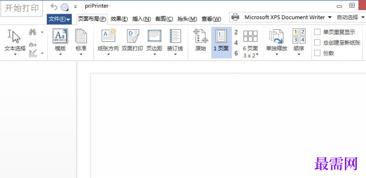Click the binoculars search icon
The image size is (366, 178).
[x=33, y=32]
